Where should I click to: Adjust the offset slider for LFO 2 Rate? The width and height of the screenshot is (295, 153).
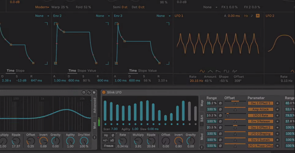(235, 115)
